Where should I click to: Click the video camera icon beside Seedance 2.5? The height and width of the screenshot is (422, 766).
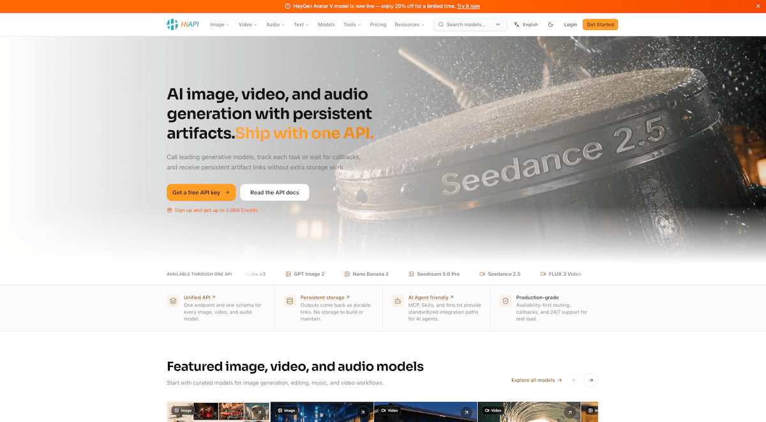pyautogui.click(x=483, y=274)
